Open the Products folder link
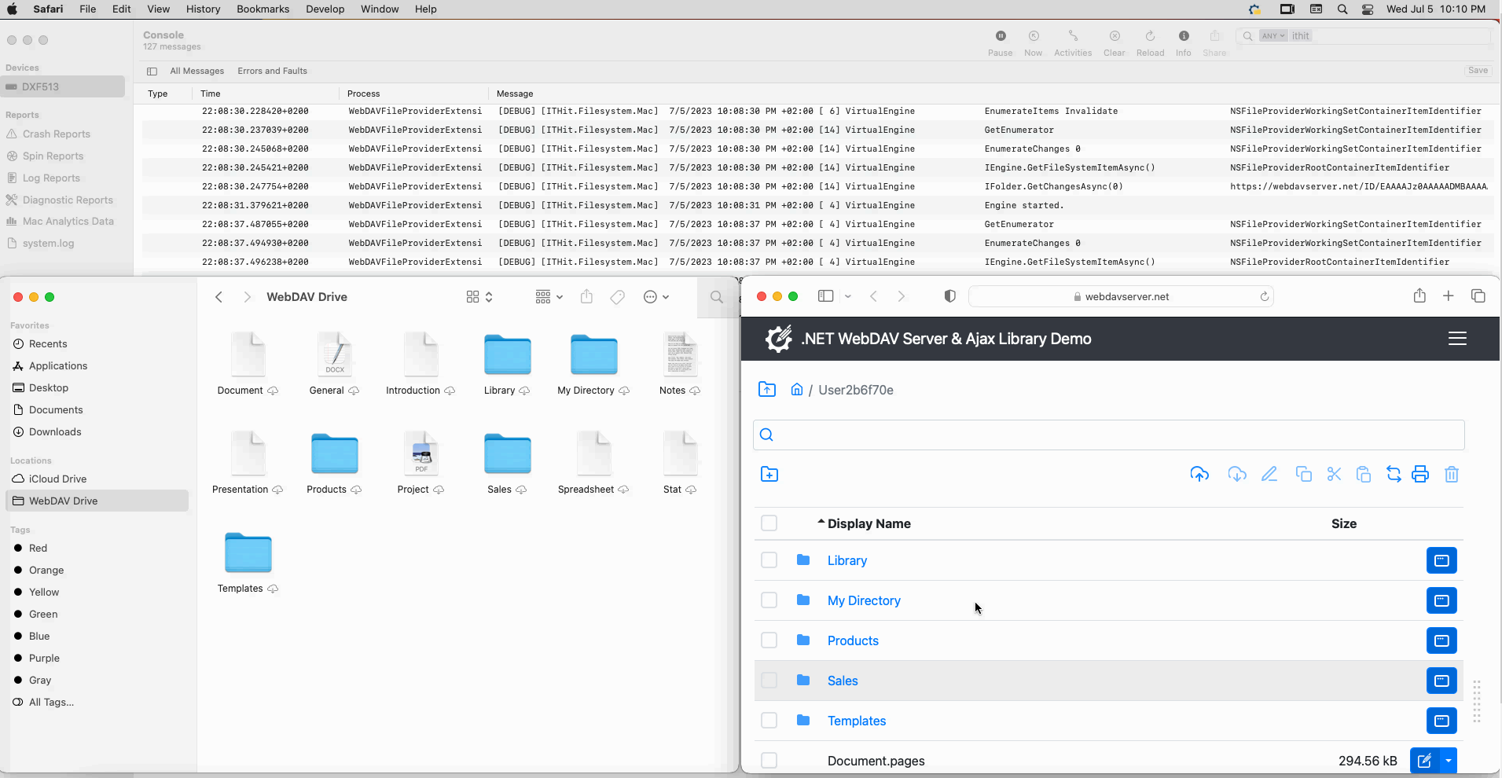 (853, 640)
